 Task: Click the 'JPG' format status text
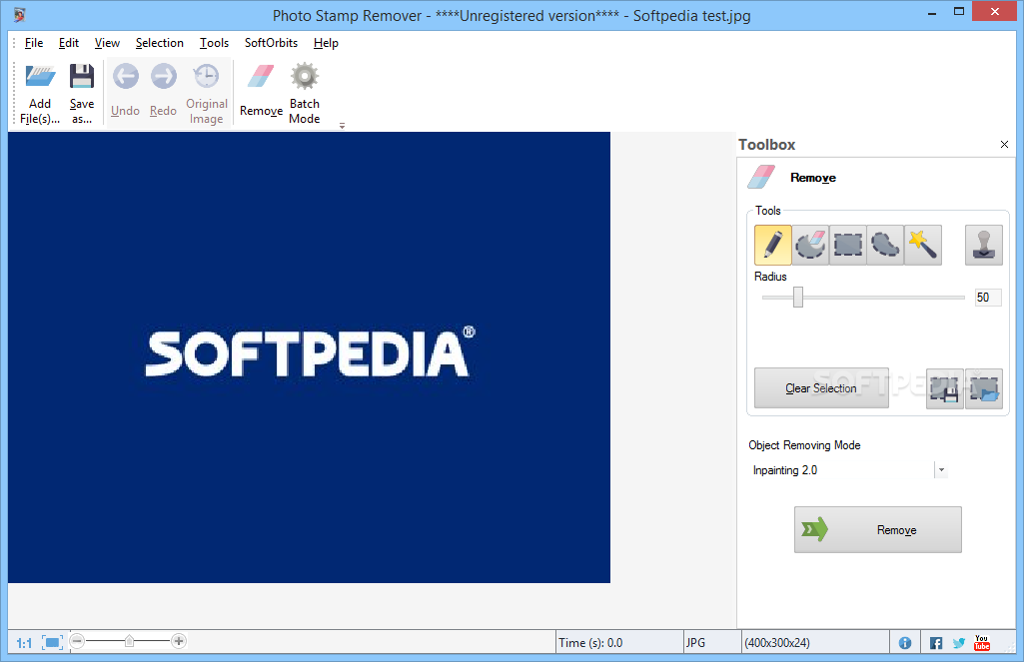[x=695, y=643]
